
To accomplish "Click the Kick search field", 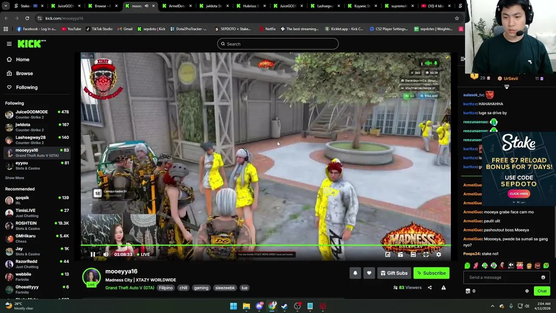I will (278, 44).
